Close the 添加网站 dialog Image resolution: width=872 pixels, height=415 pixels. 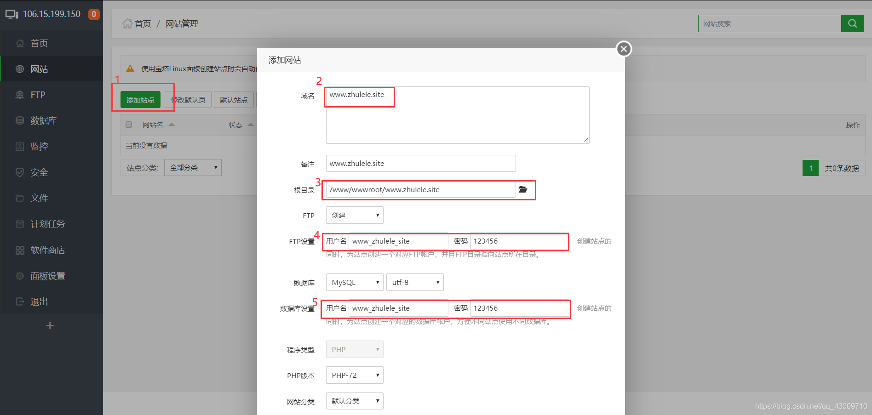[x=624, y=49]
